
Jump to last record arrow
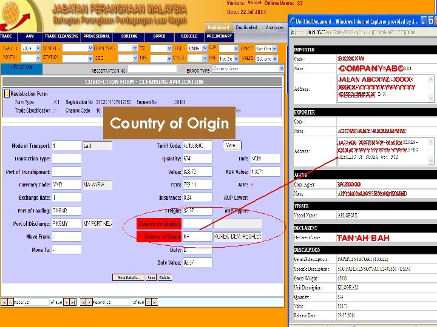coord(154,302)
